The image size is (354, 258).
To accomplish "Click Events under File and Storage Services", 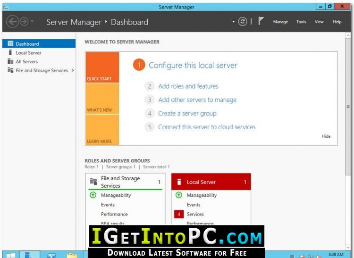I will (x=108, y=205).
